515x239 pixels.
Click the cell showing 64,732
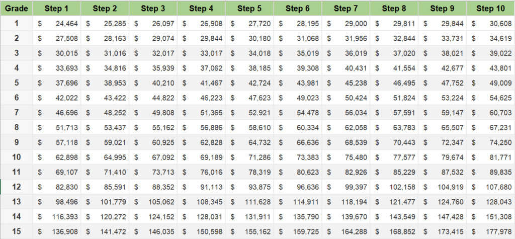pyautogui.click(x=249, y=142)
